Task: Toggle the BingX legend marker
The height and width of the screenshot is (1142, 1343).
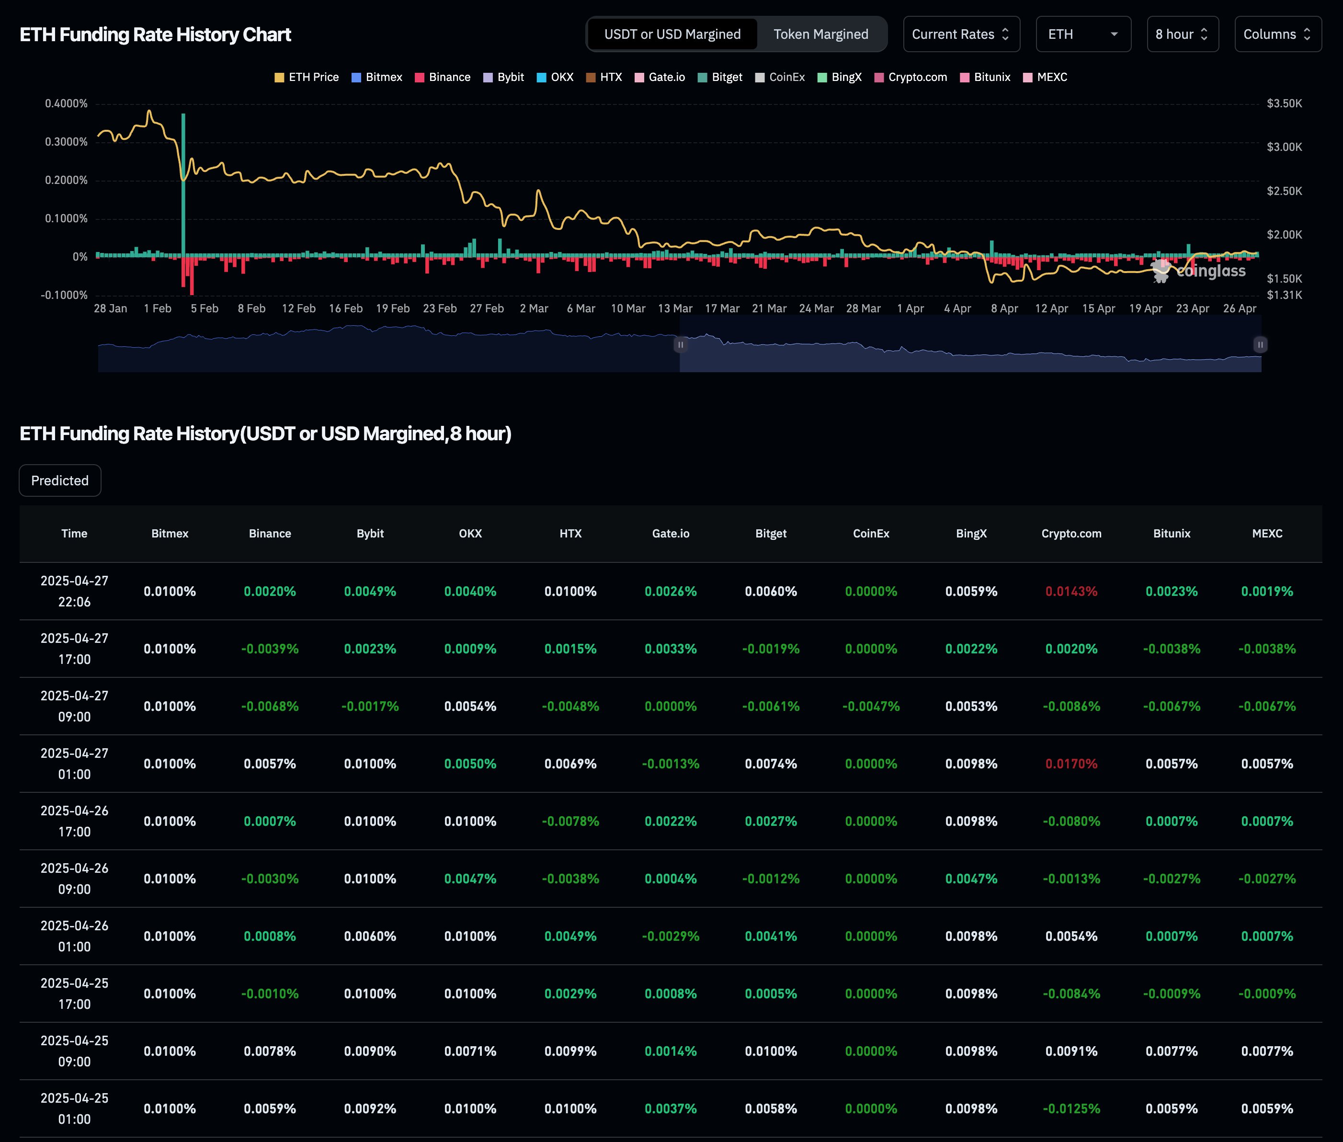Action: tap(822, 77)
